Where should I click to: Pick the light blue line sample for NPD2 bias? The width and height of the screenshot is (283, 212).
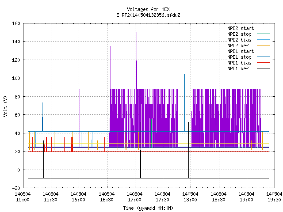(263, 40)
